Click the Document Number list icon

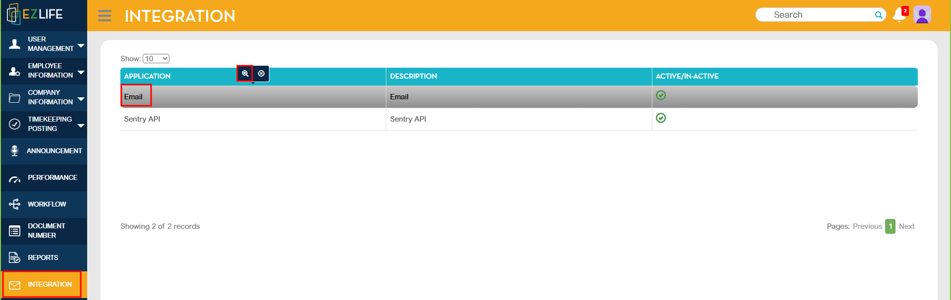pyautogui.click(x=15, y=231)
